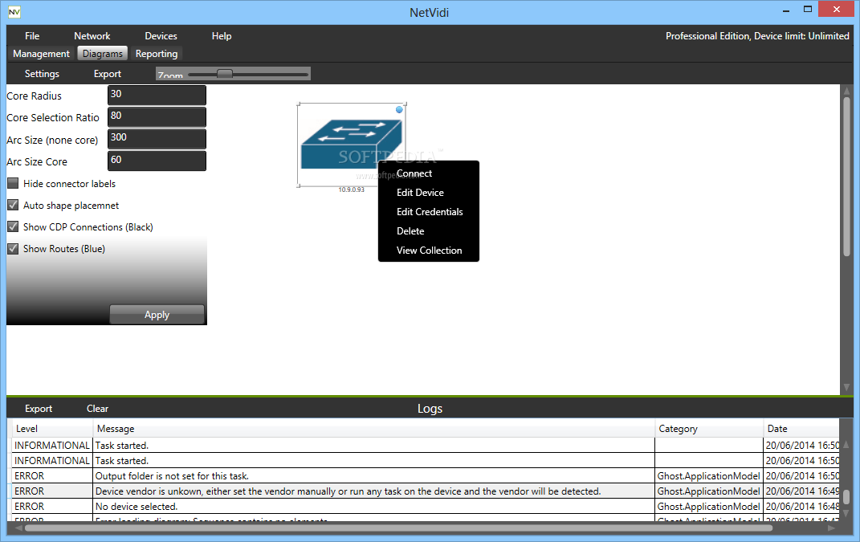Click Clear in the Logs panel

click(97, 409)
